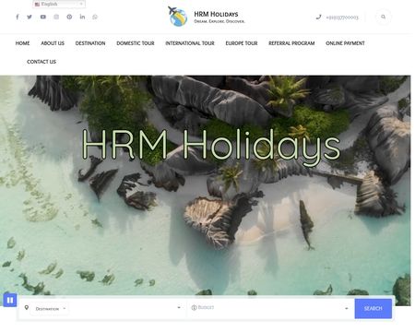Click the phone number link
This screenshot has width=415, height=332.
coord(342,18)
